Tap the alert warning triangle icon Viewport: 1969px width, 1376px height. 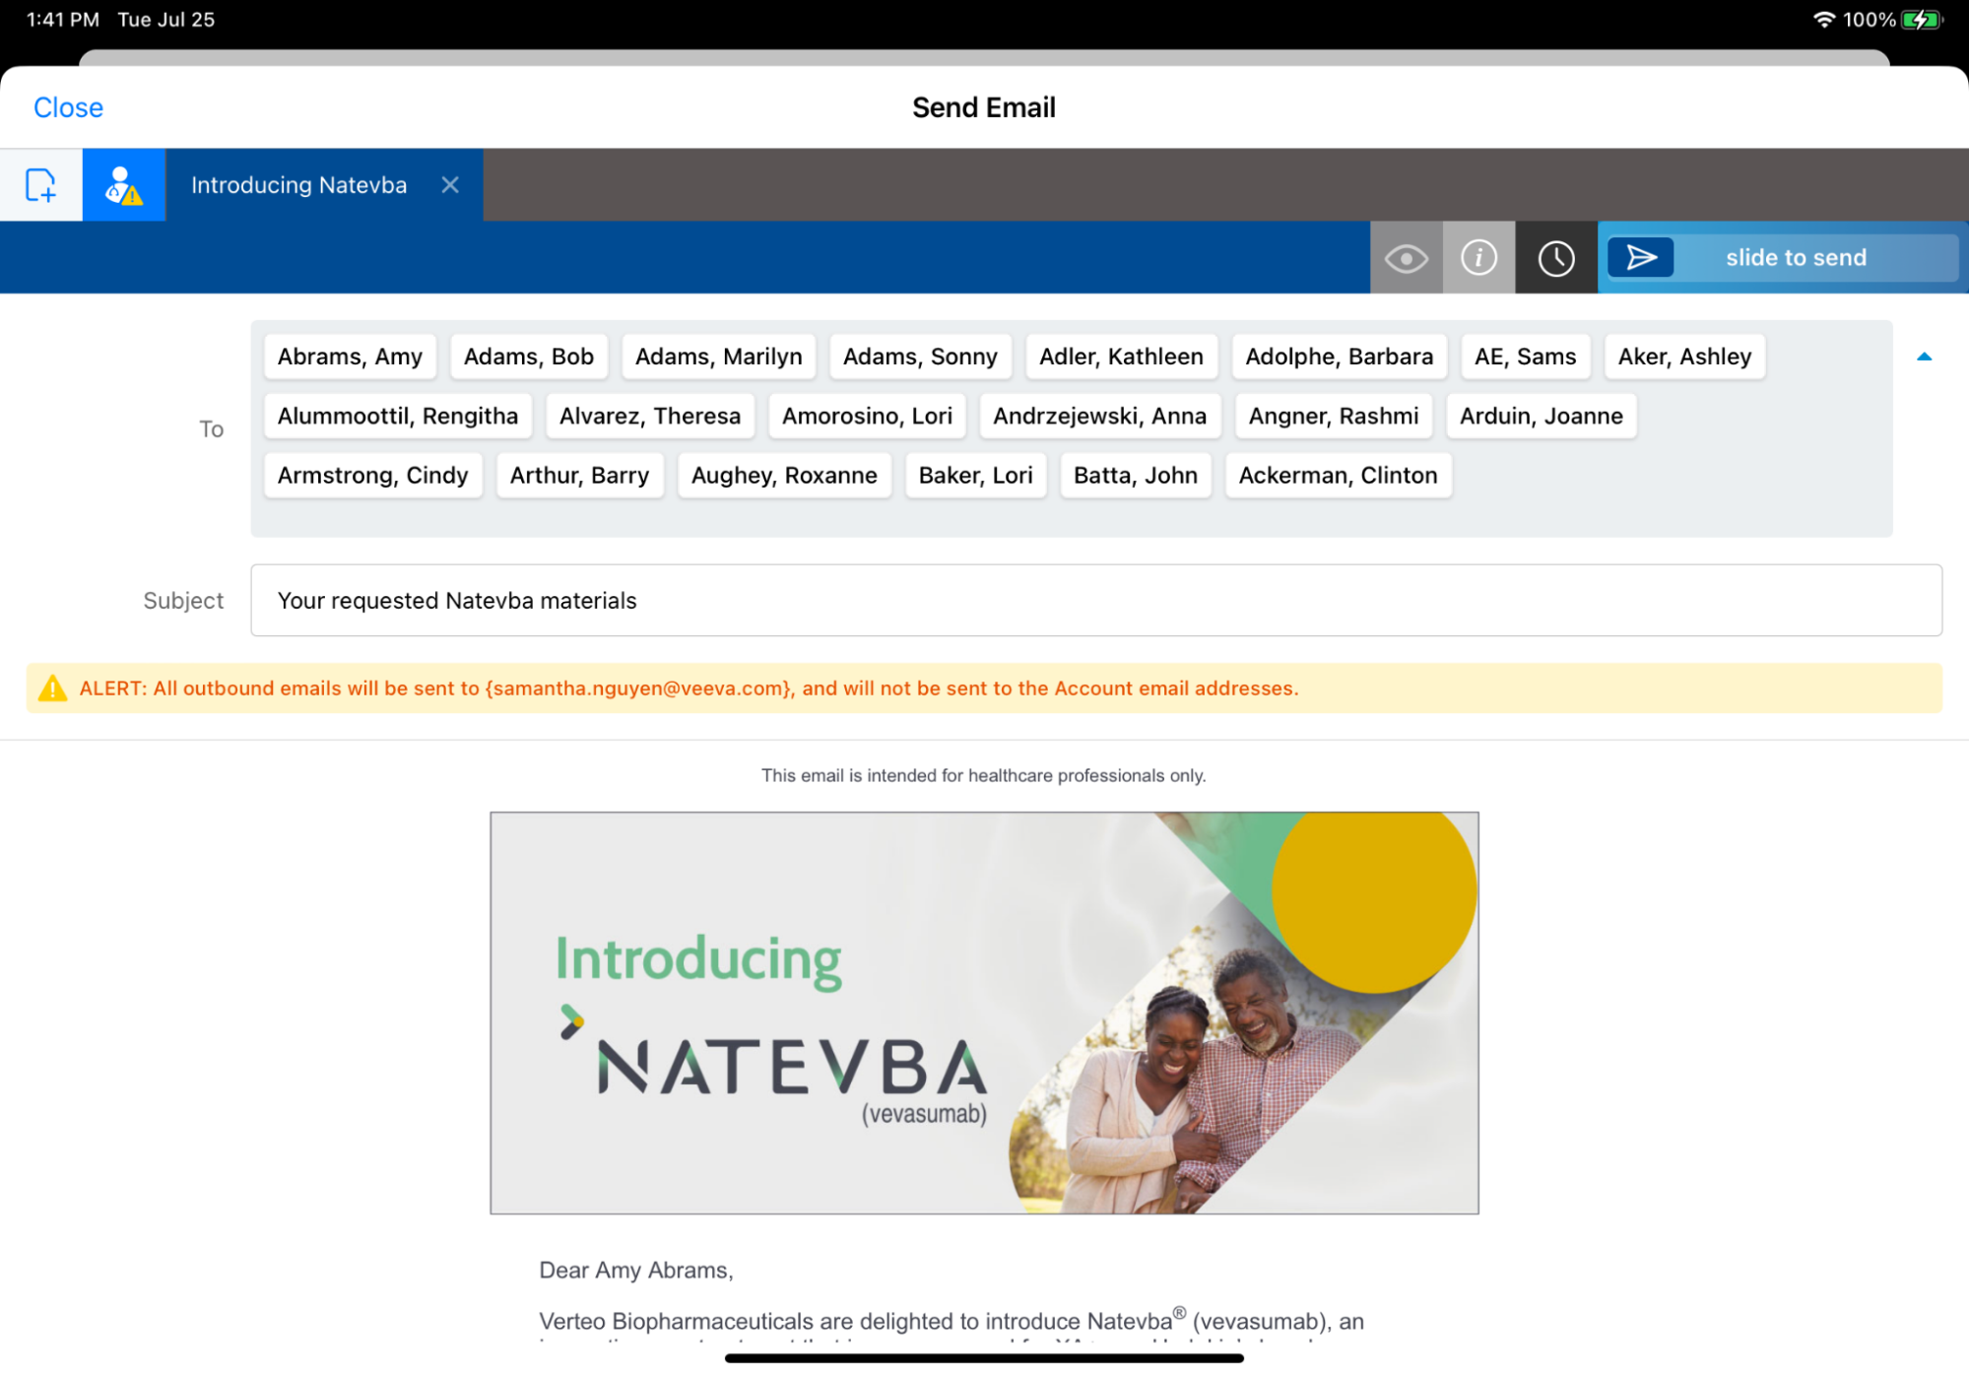(52, 688)
